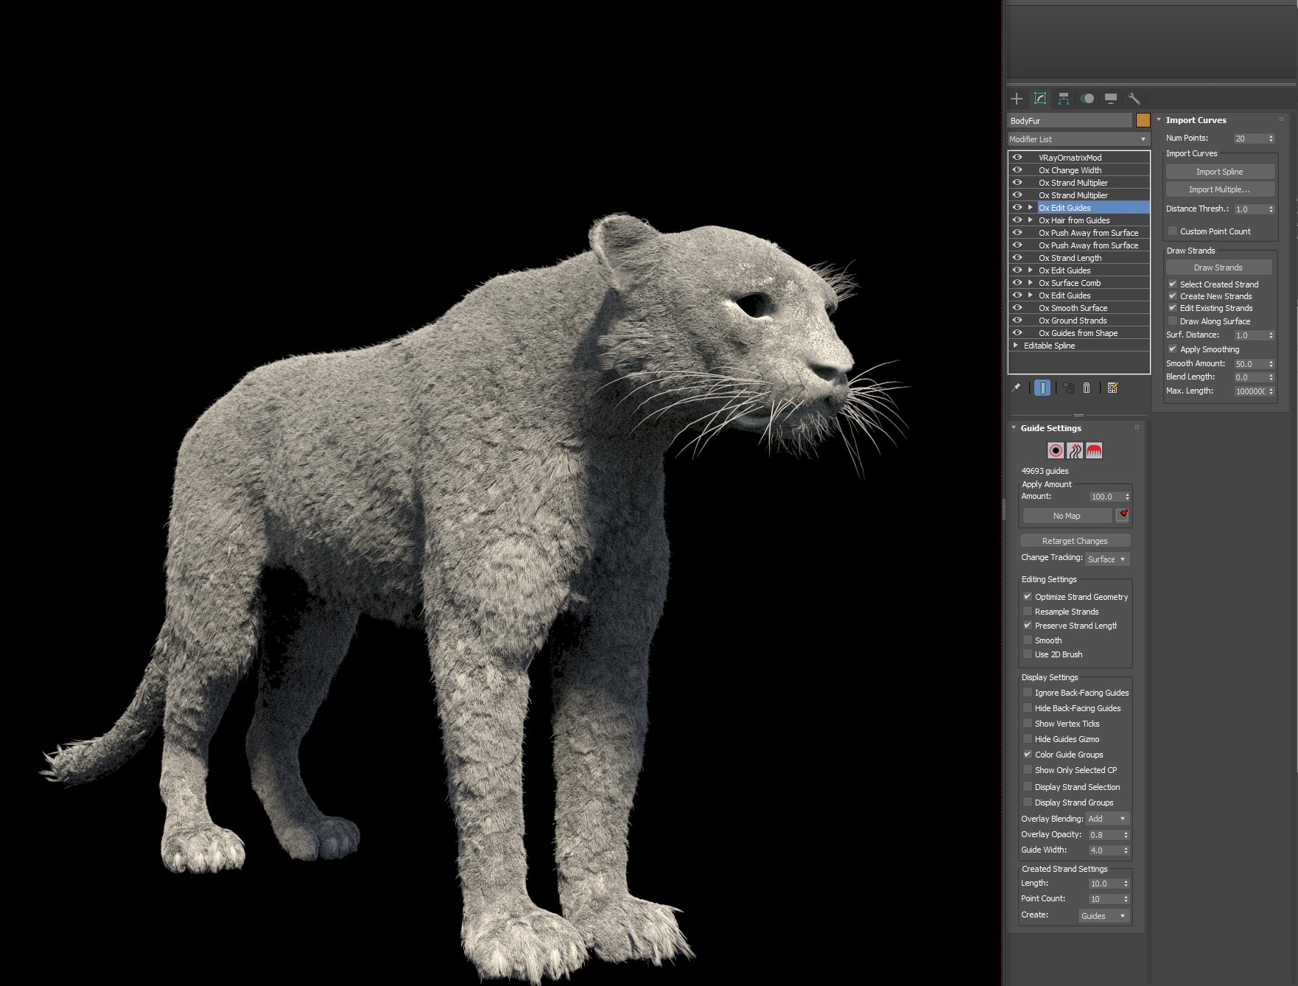Enable Draw Along Surface checkbox
Screen dimensions: 1298x986
tap(1173, 321)
